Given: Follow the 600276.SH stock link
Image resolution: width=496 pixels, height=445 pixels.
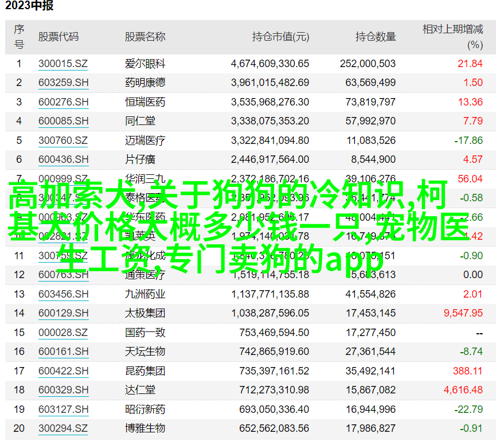Looking at the screenshot, I should coord(63,102).
